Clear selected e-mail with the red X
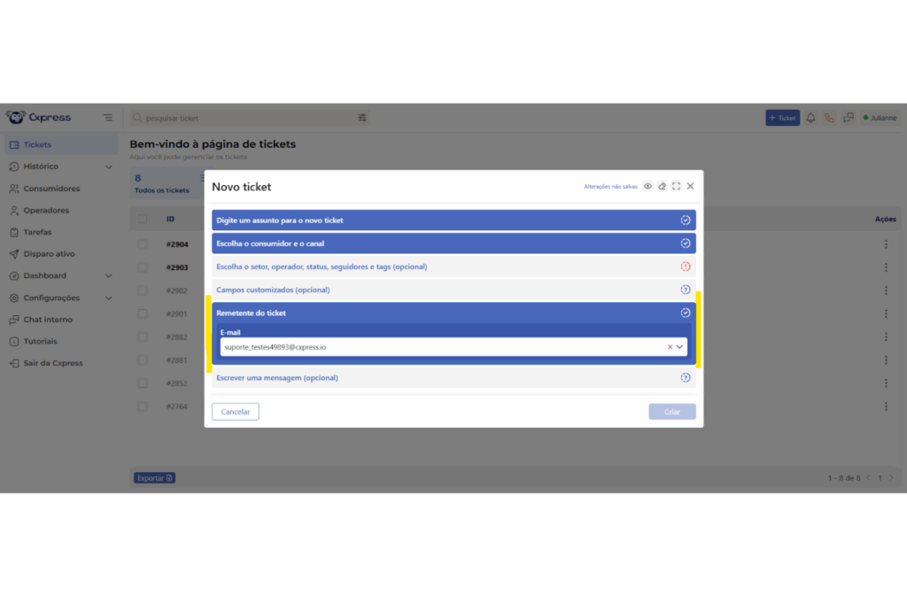The height and width of the screenshot is (596, 907). tap(670, 347)
